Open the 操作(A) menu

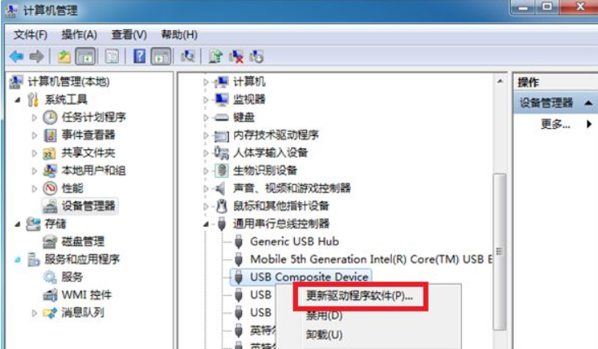[79, 34]
